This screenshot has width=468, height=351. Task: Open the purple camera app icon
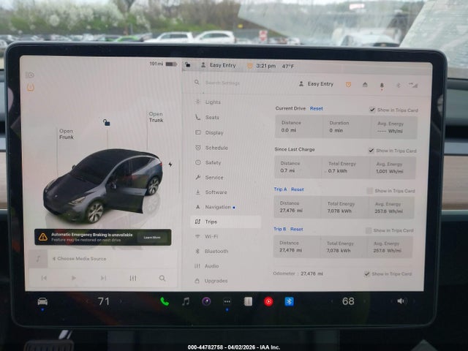[206, 301]
